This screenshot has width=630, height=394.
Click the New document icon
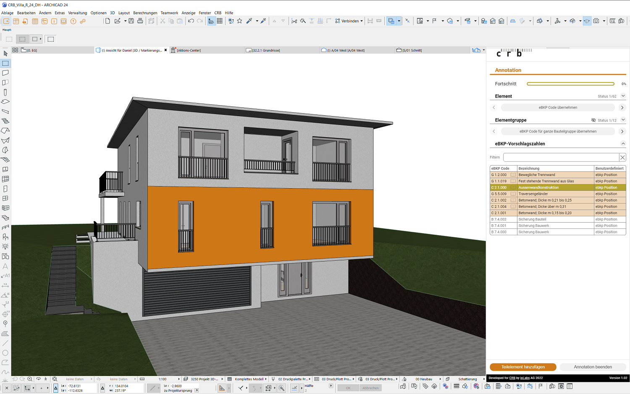[x=108, y=21]
